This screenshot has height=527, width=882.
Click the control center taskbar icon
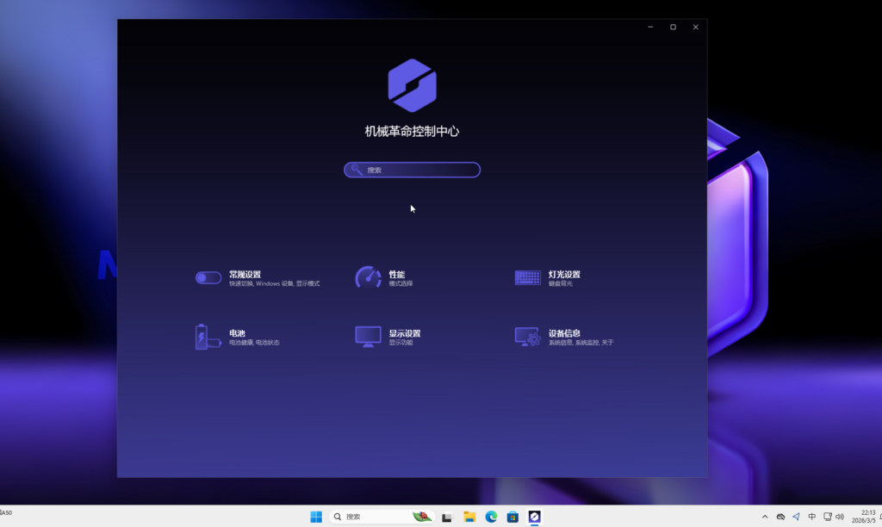pyautogui.click(x=535, y=517)
